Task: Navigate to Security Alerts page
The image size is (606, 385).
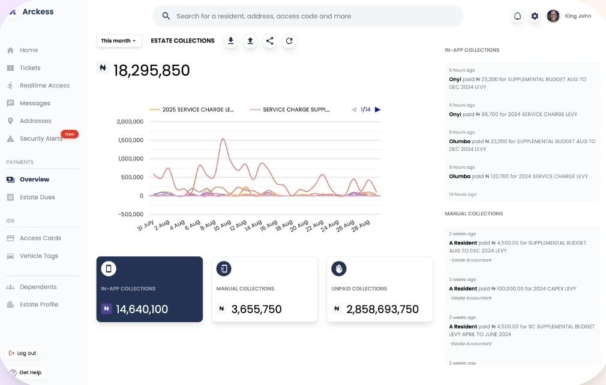Action: [x=40, y=138]
